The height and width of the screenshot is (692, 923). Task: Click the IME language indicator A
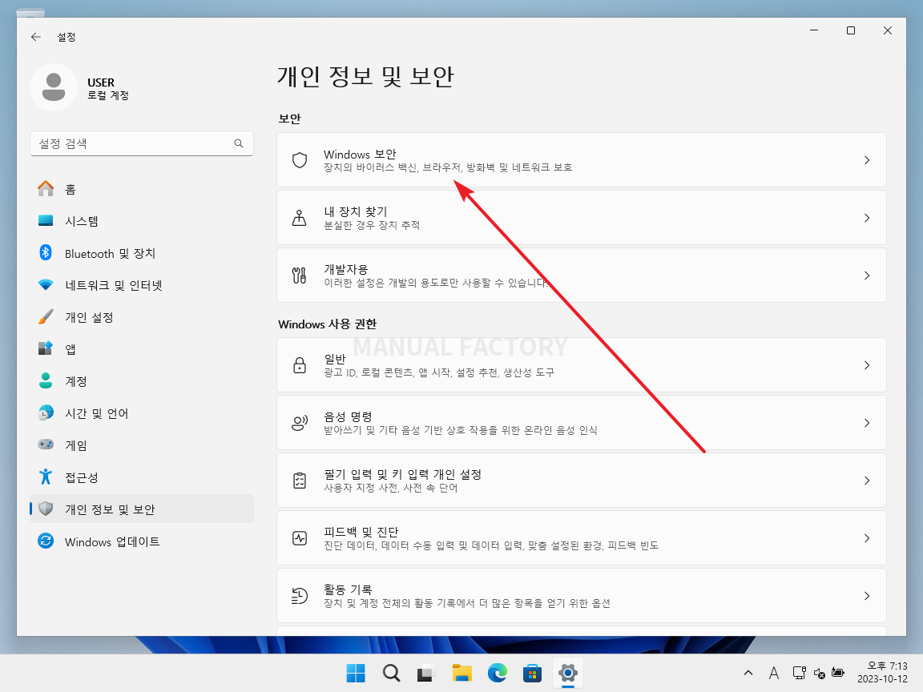click(x=774, y=673)
